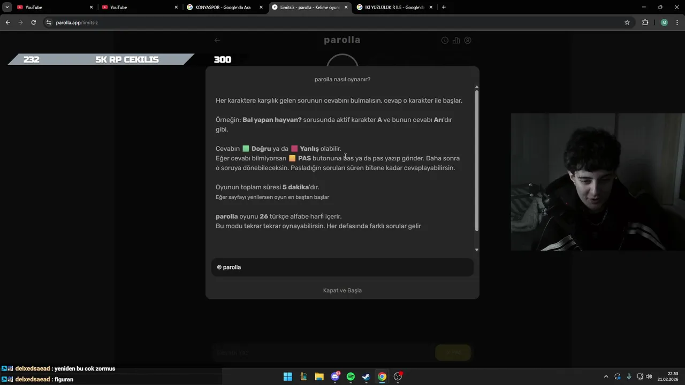The height and width of the screenshot is (385, 685).
Task: Switch to the first YouTube tab
Action: point(54,7)
